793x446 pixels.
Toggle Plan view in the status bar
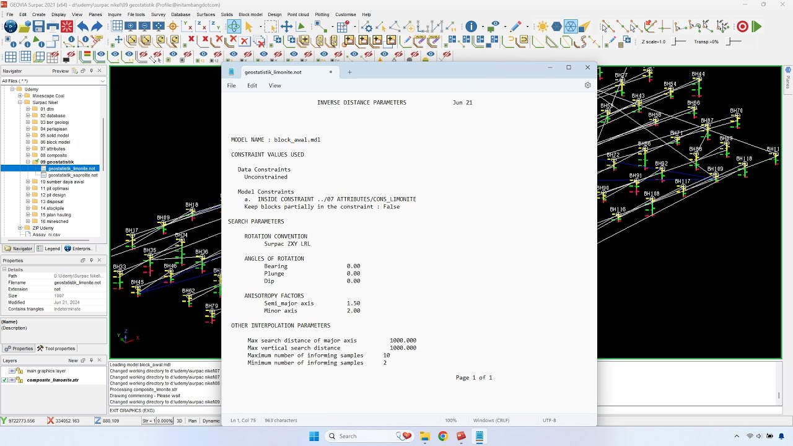pos(193,421)
